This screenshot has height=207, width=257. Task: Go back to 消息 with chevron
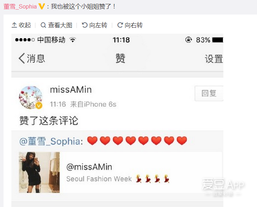click(x=32, y=58)
